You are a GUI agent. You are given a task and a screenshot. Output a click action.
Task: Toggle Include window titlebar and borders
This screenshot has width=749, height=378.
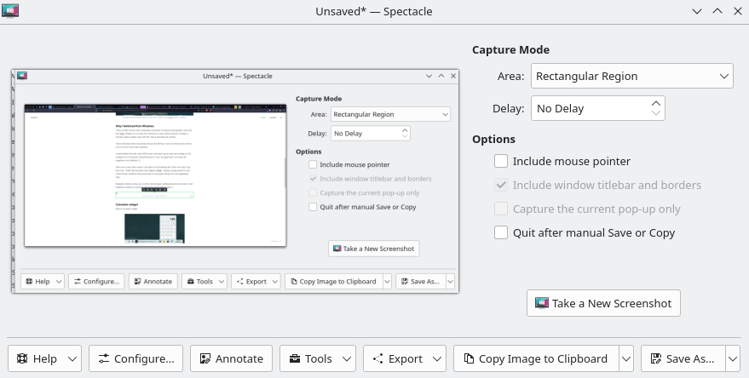(x=501, y=185)
